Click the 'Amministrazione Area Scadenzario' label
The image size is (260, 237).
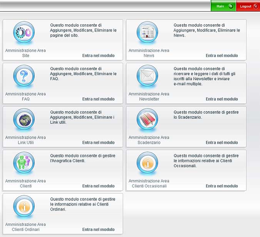point(149,140)
